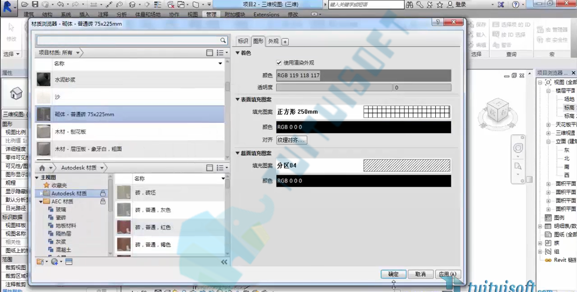Collapse the 着色 section
Screen dimensions: 577x292
pos(238,53)
